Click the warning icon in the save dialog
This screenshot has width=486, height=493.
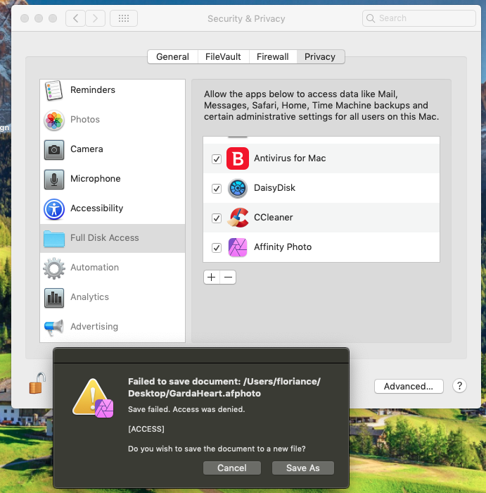coord(93,398)
